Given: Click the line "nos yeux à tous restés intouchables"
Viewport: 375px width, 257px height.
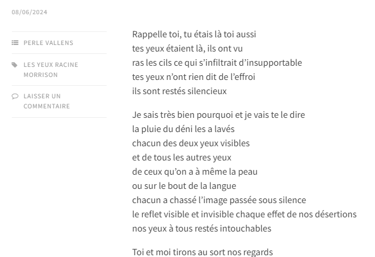Looking at the screenshot, I should (201, 229).
